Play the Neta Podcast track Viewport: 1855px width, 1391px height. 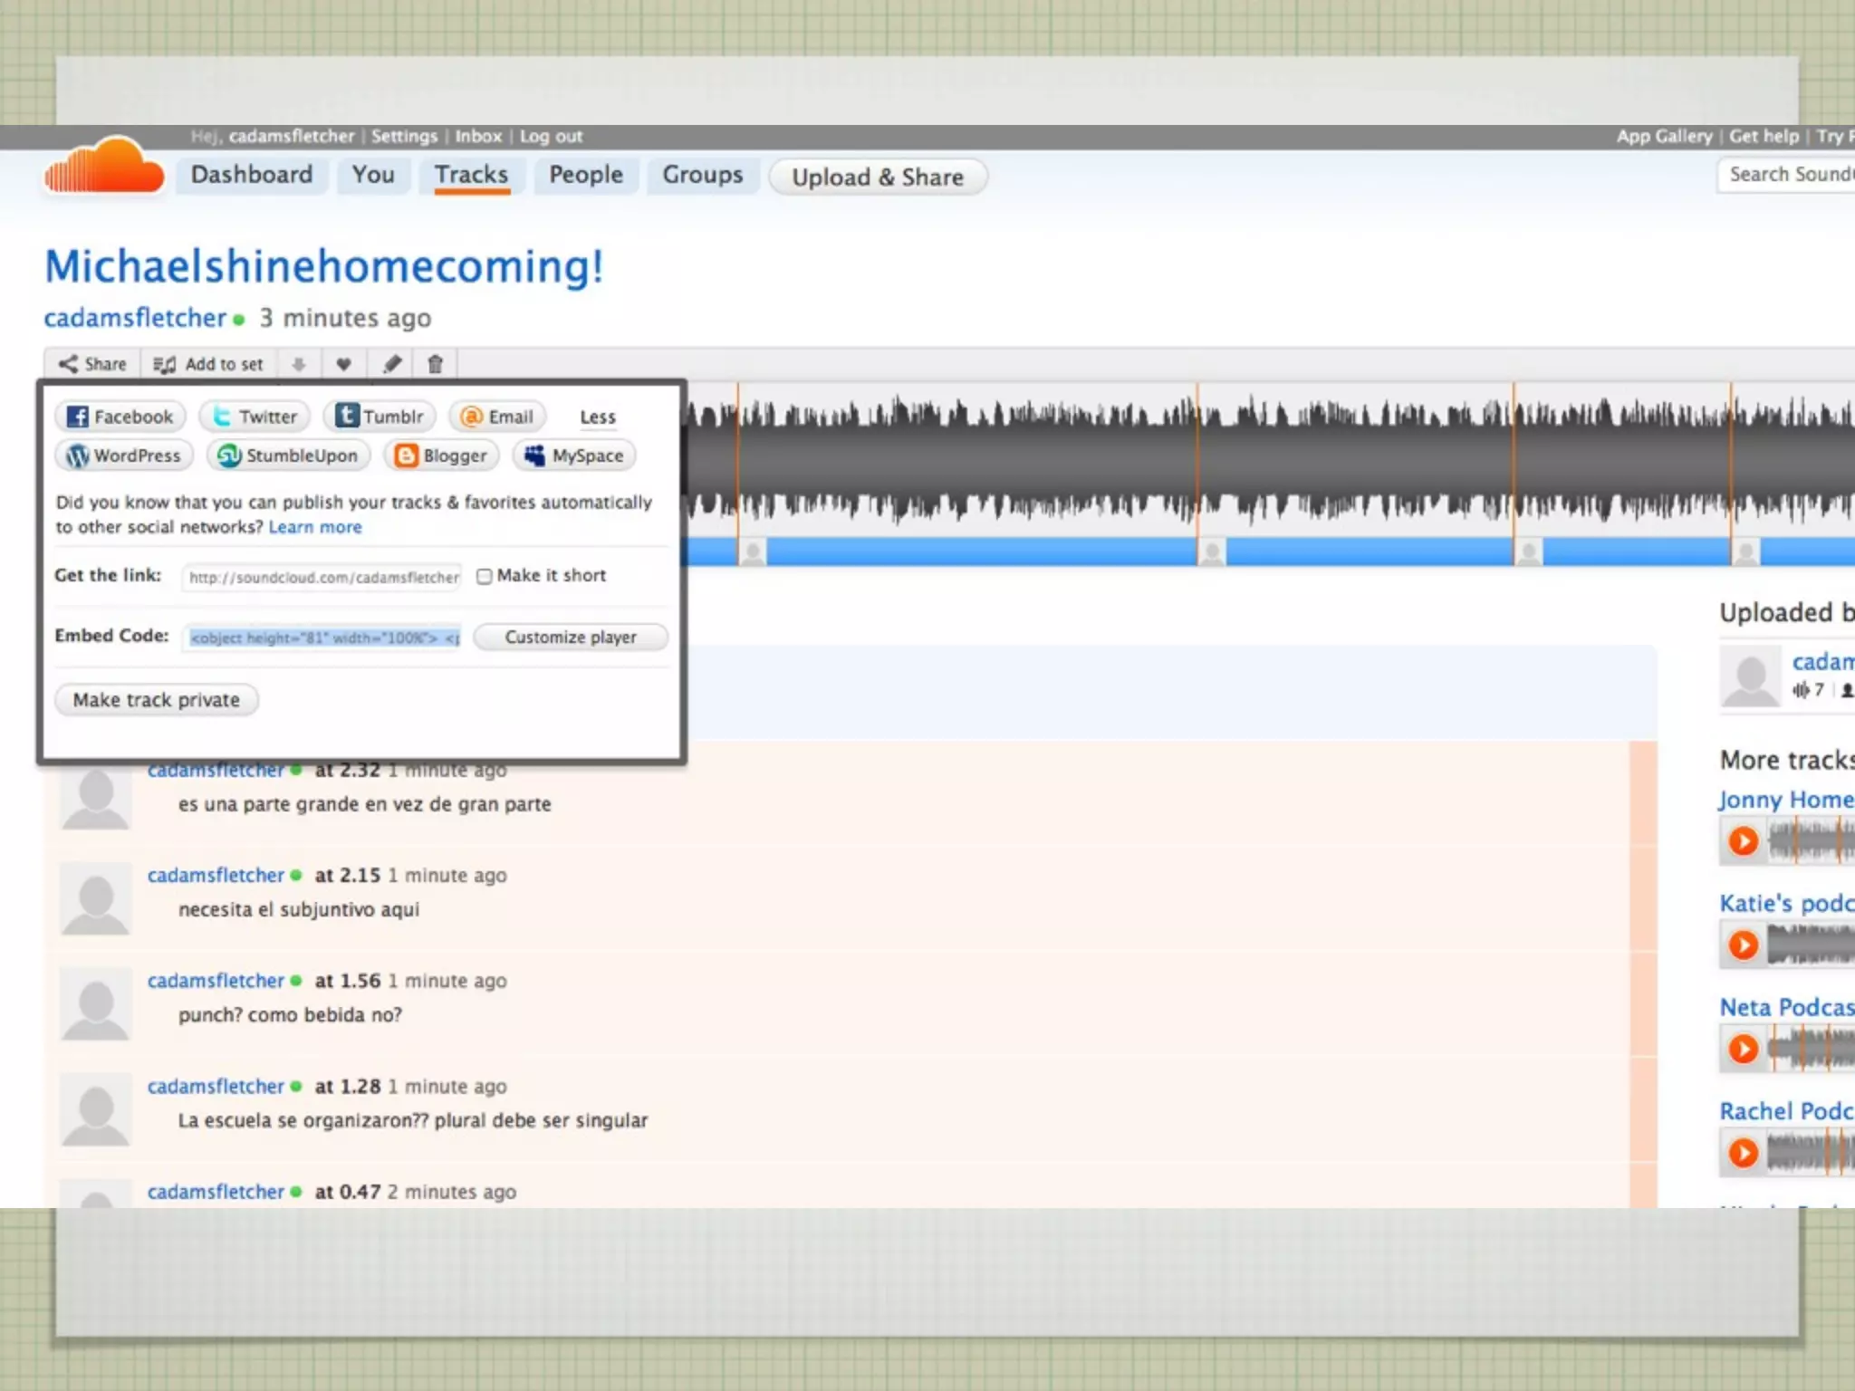coord(1743,1049)
